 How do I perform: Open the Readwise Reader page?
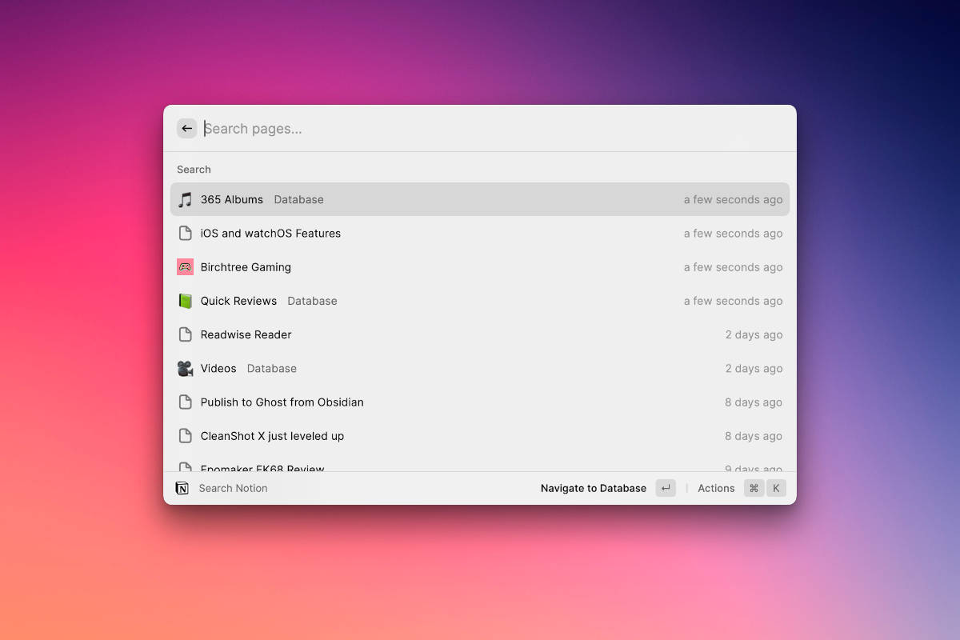(x=480, y=334)
